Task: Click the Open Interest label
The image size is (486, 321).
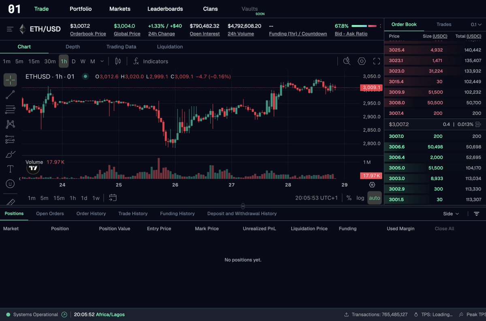Action: (205, 34)
